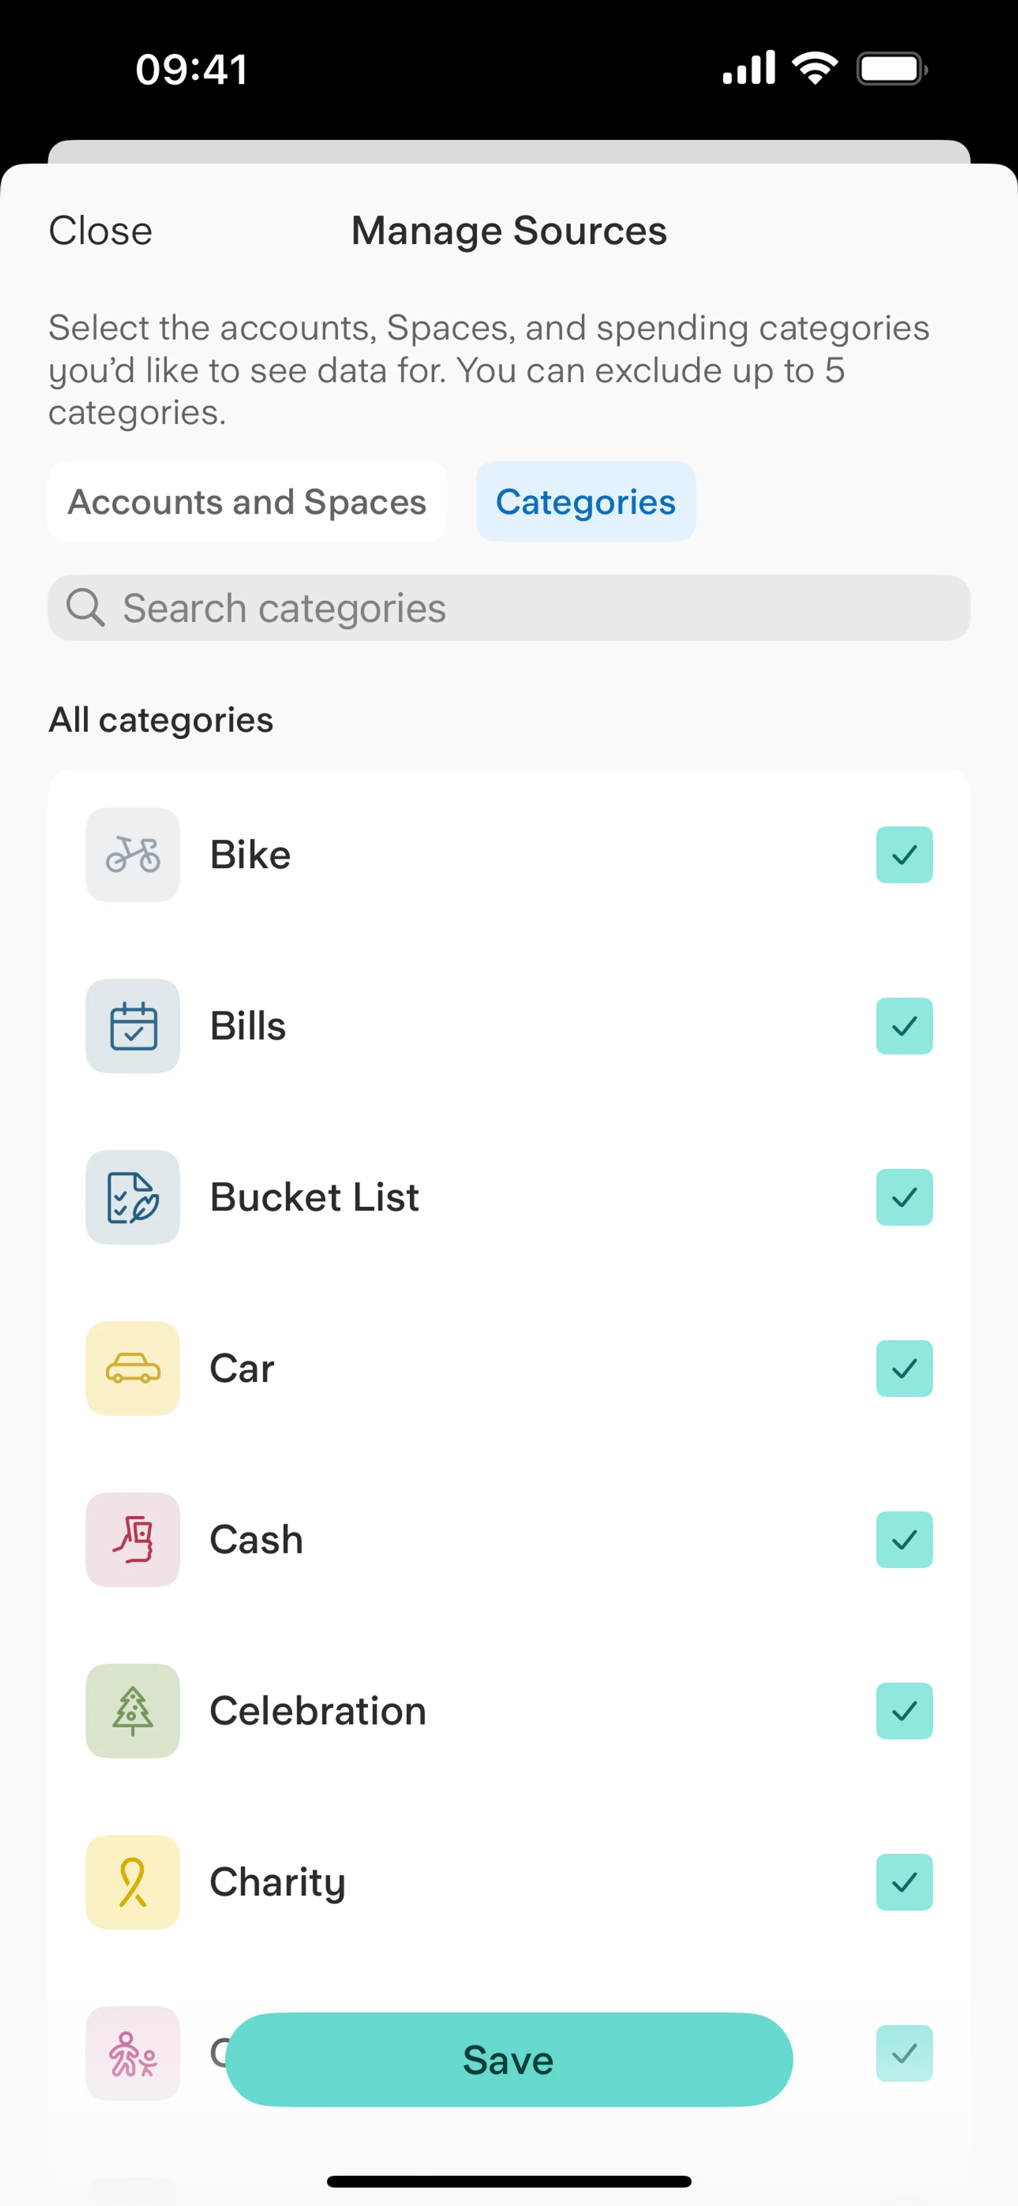Tap the Bills calendar icon
Viewport: 1018px width, 2206px height.
tap(133, 1026)
